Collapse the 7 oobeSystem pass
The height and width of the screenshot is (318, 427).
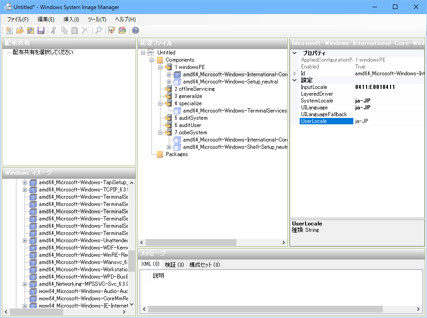pyautogui.click(x=161, y=133)
